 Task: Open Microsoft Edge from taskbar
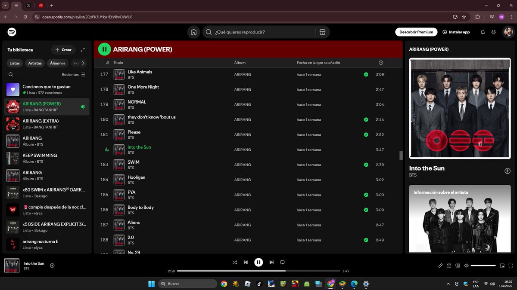354,284
